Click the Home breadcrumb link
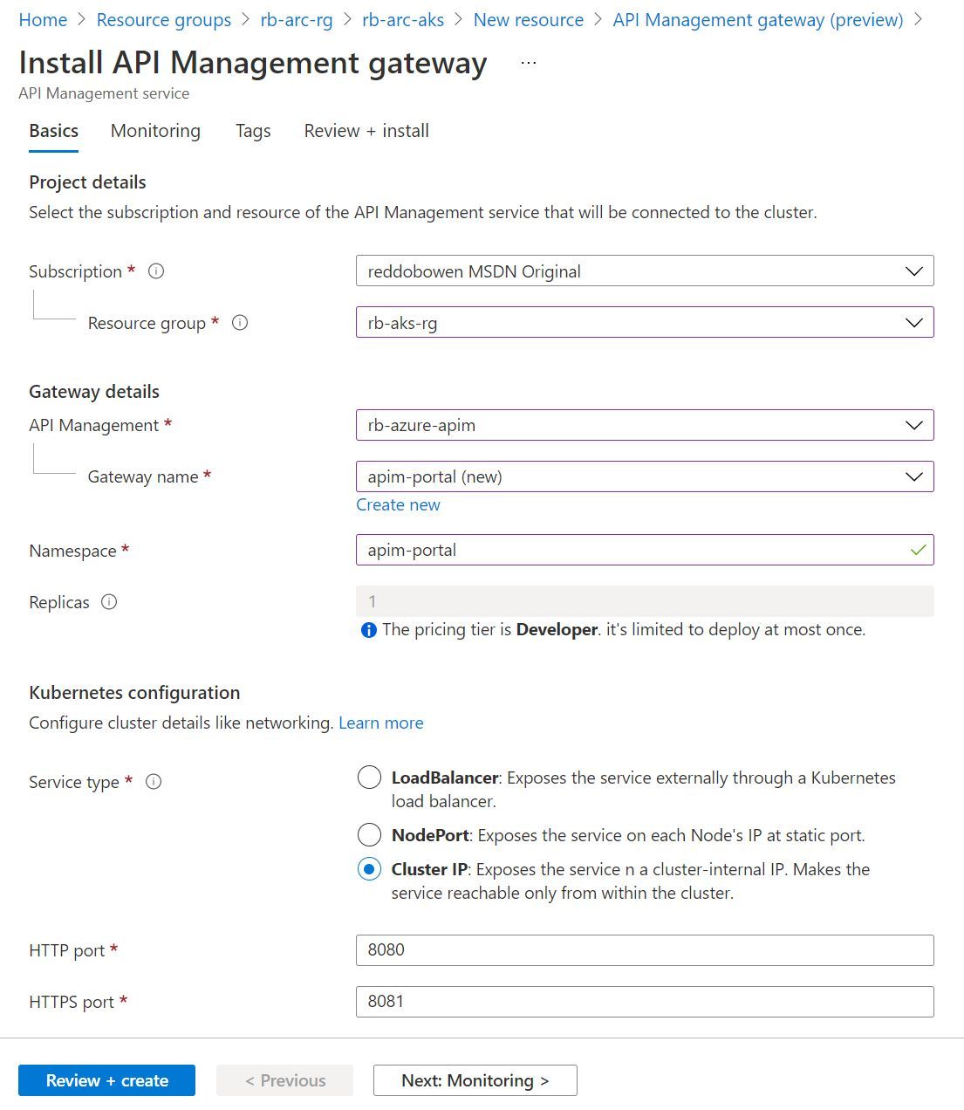This screenshot has width=964, height=1110. click(43, 19)
